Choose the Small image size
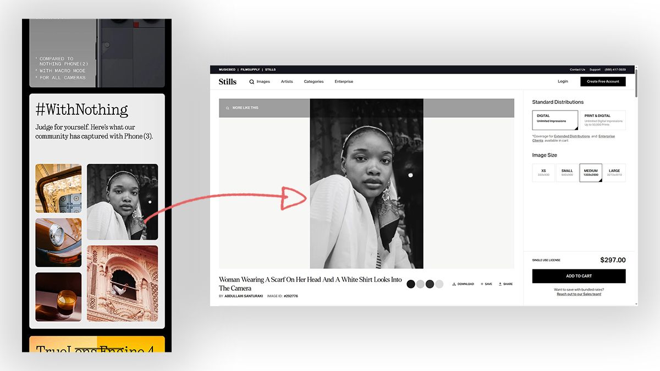The image size is (660, 371). tap(567, 173)
